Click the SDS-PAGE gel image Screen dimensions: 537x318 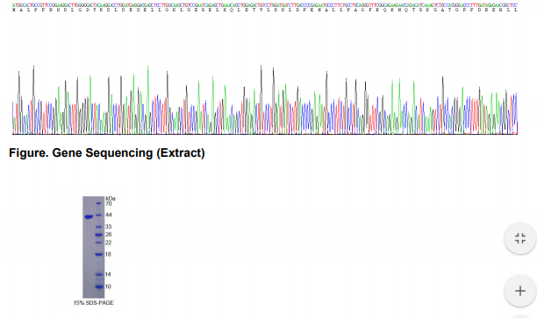point(93,247)
